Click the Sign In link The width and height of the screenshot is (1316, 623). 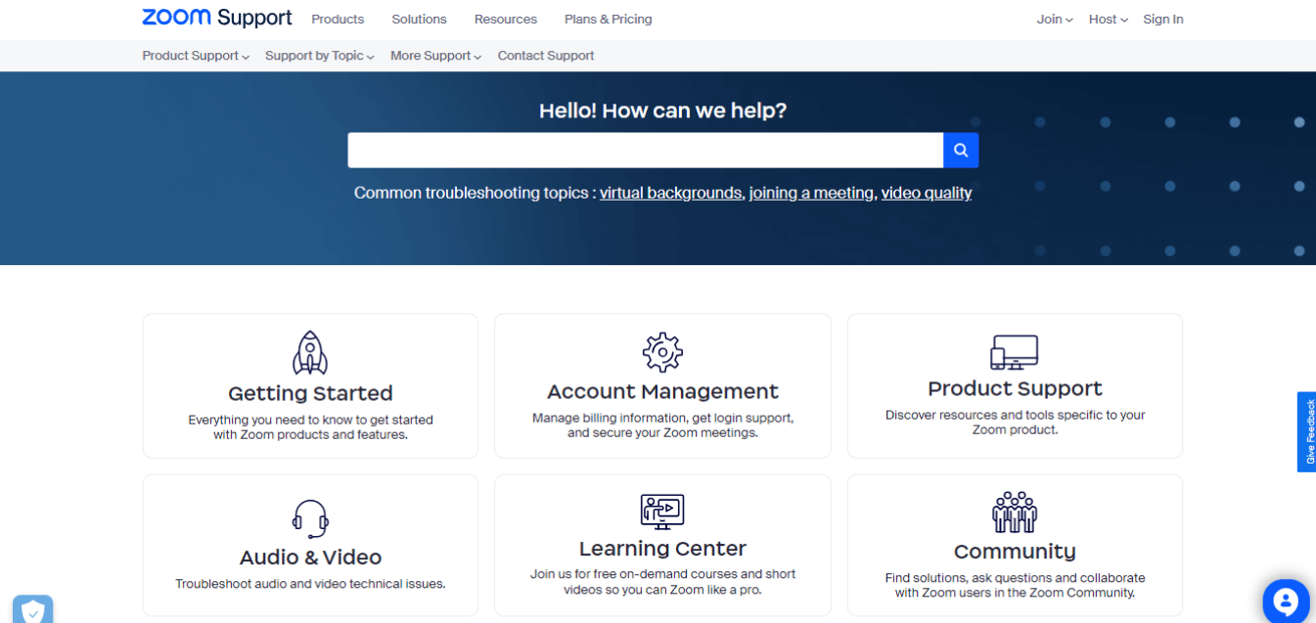[x=1163, y=20]
